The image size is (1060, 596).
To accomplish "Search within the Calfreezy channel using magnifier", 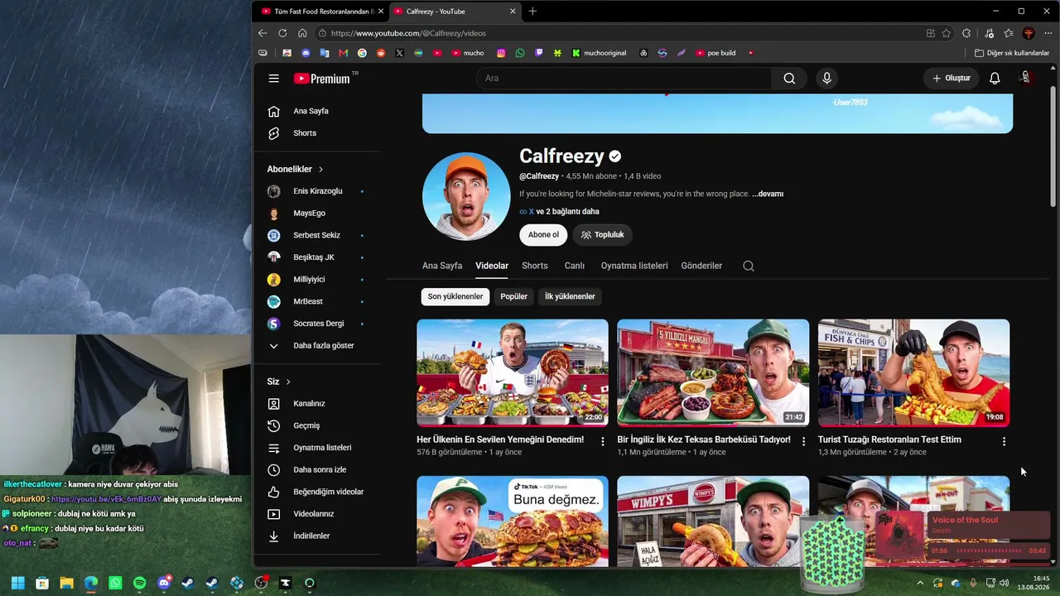I will click(x=749, y=266).
